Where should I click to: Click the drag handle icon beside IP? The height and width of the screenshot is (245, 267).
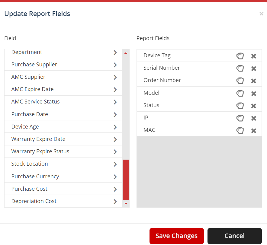click(240, 118)
